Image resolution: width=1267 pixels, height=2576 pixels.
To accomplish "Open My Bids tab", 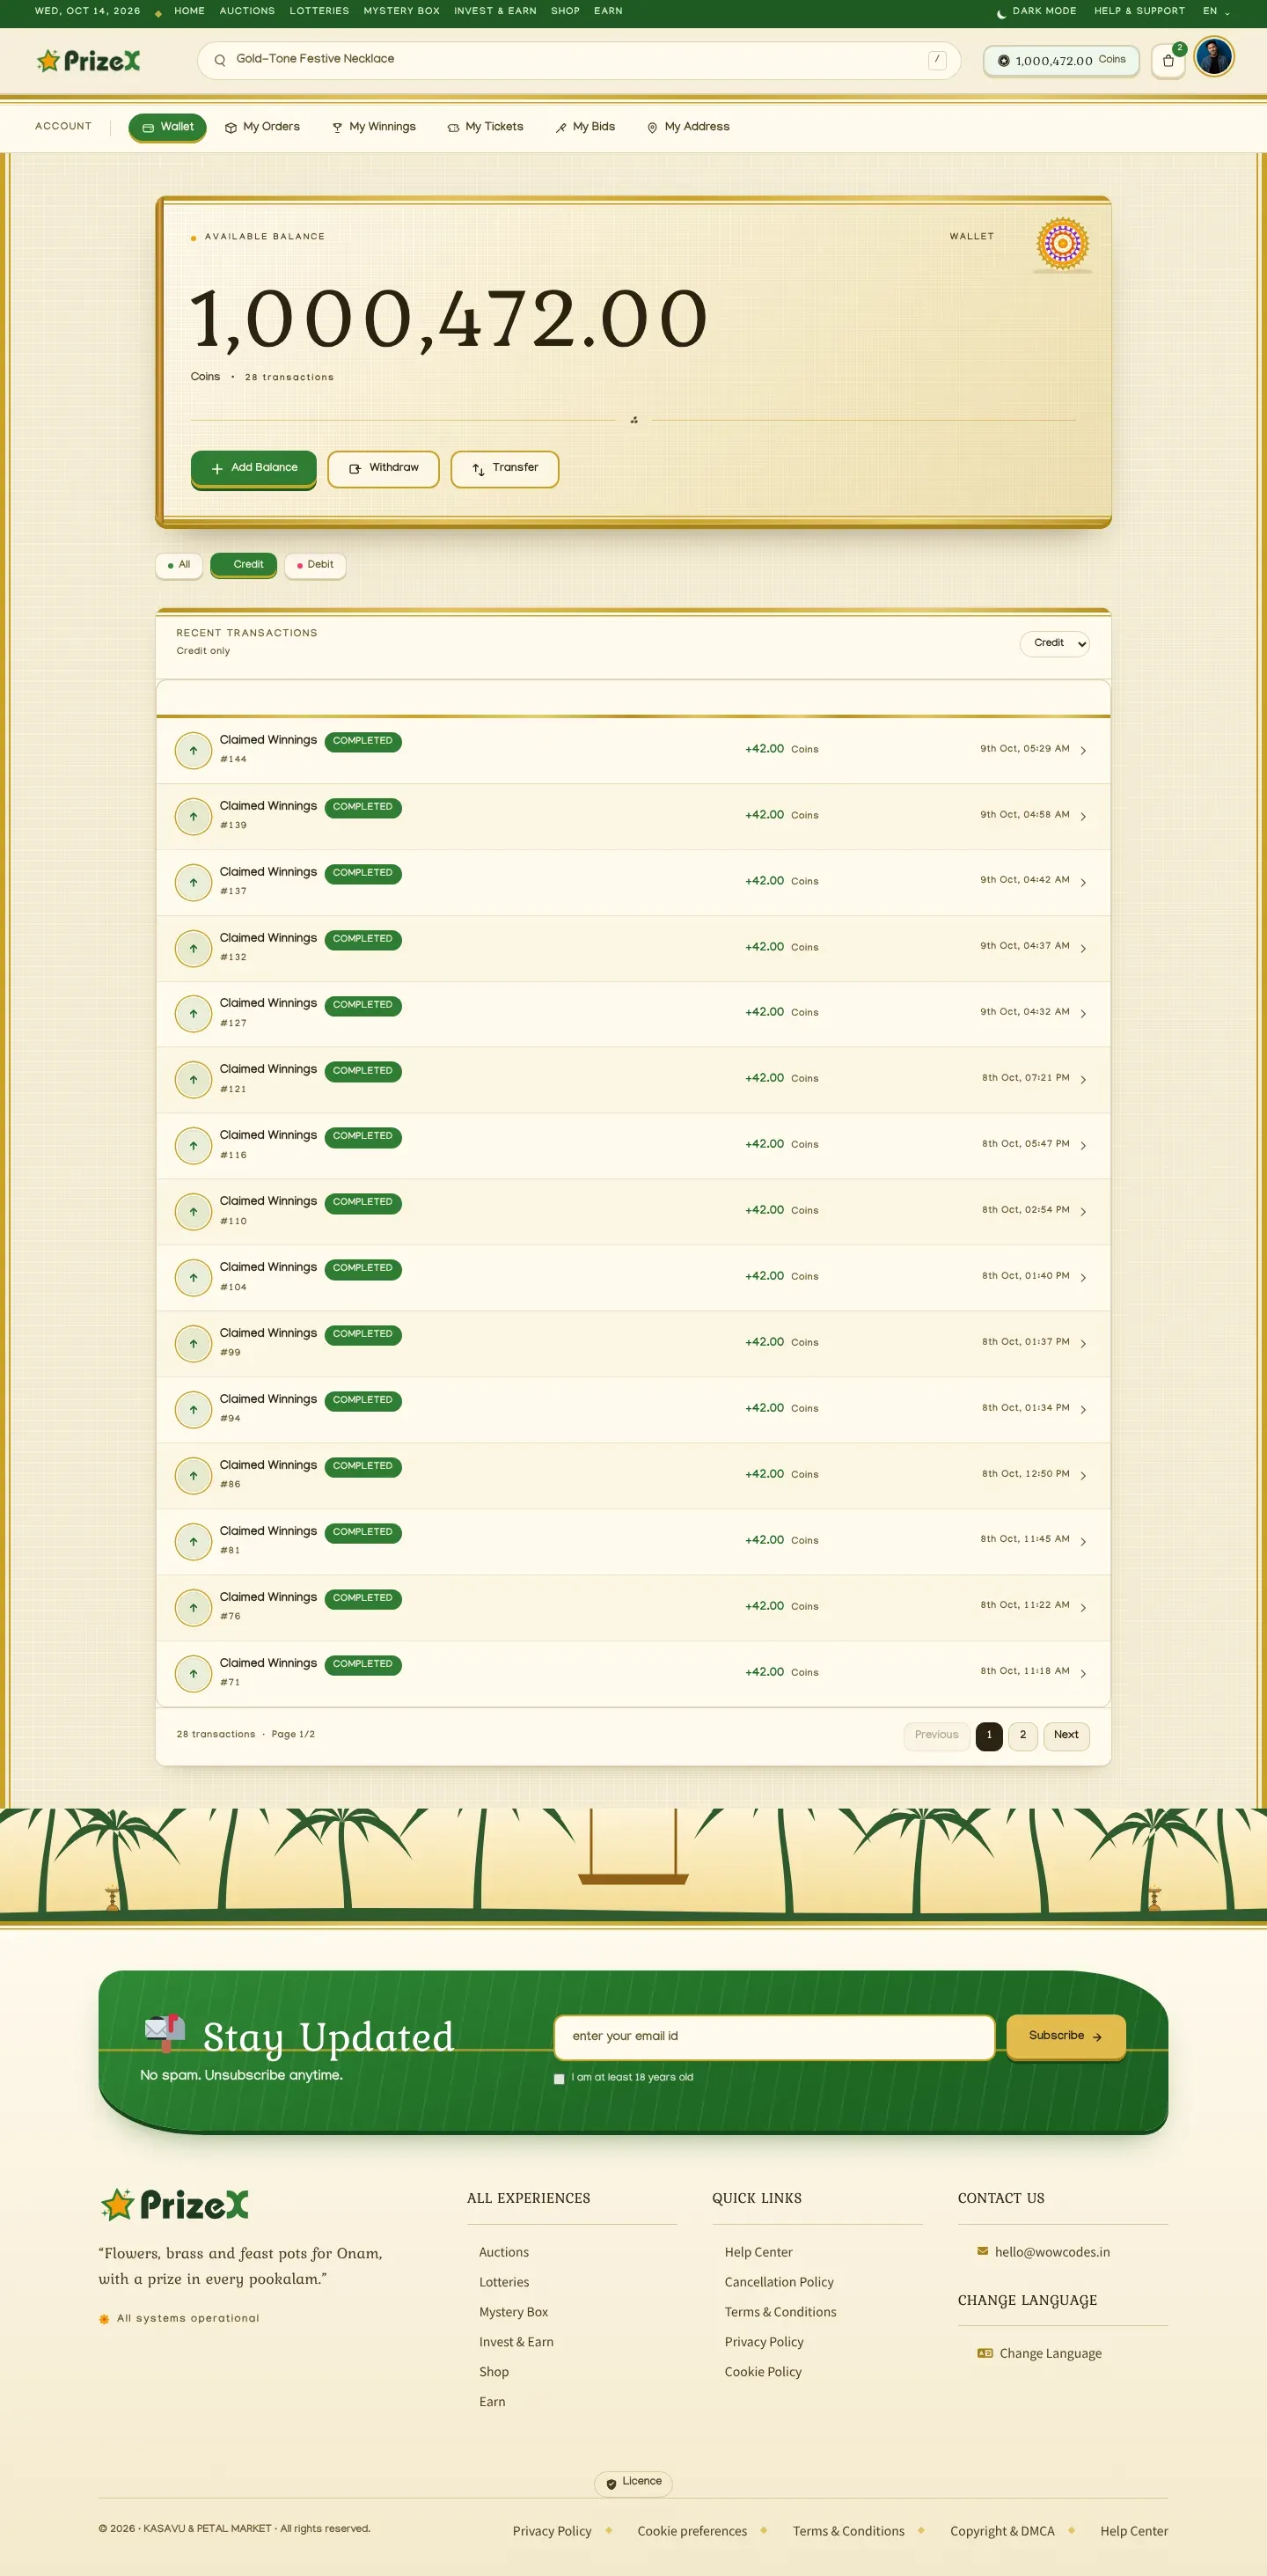I will tap(585, 127).
